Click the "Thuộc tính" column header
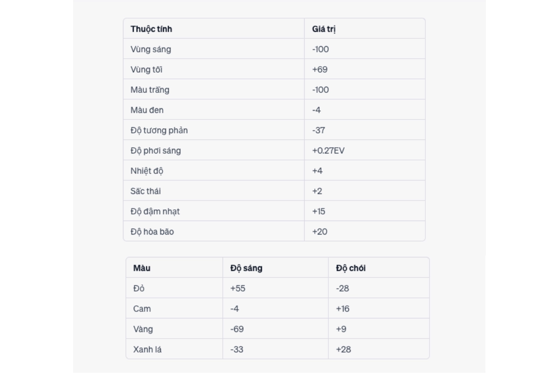Image resolution: width=559 pixels, height=373 pixels. (151, 29)
